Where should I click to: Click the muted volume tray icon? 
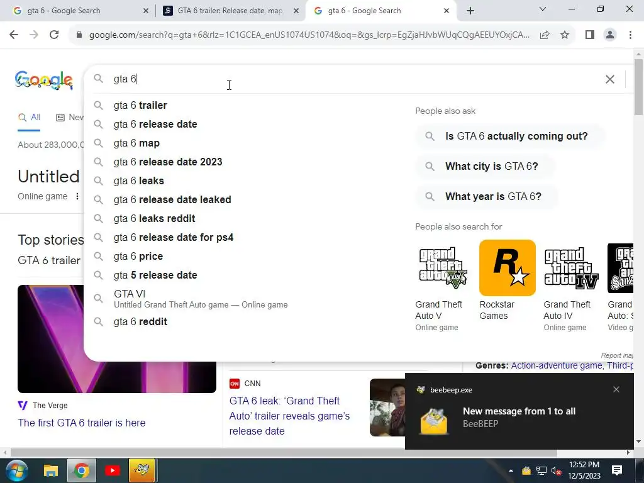(557, 470)
